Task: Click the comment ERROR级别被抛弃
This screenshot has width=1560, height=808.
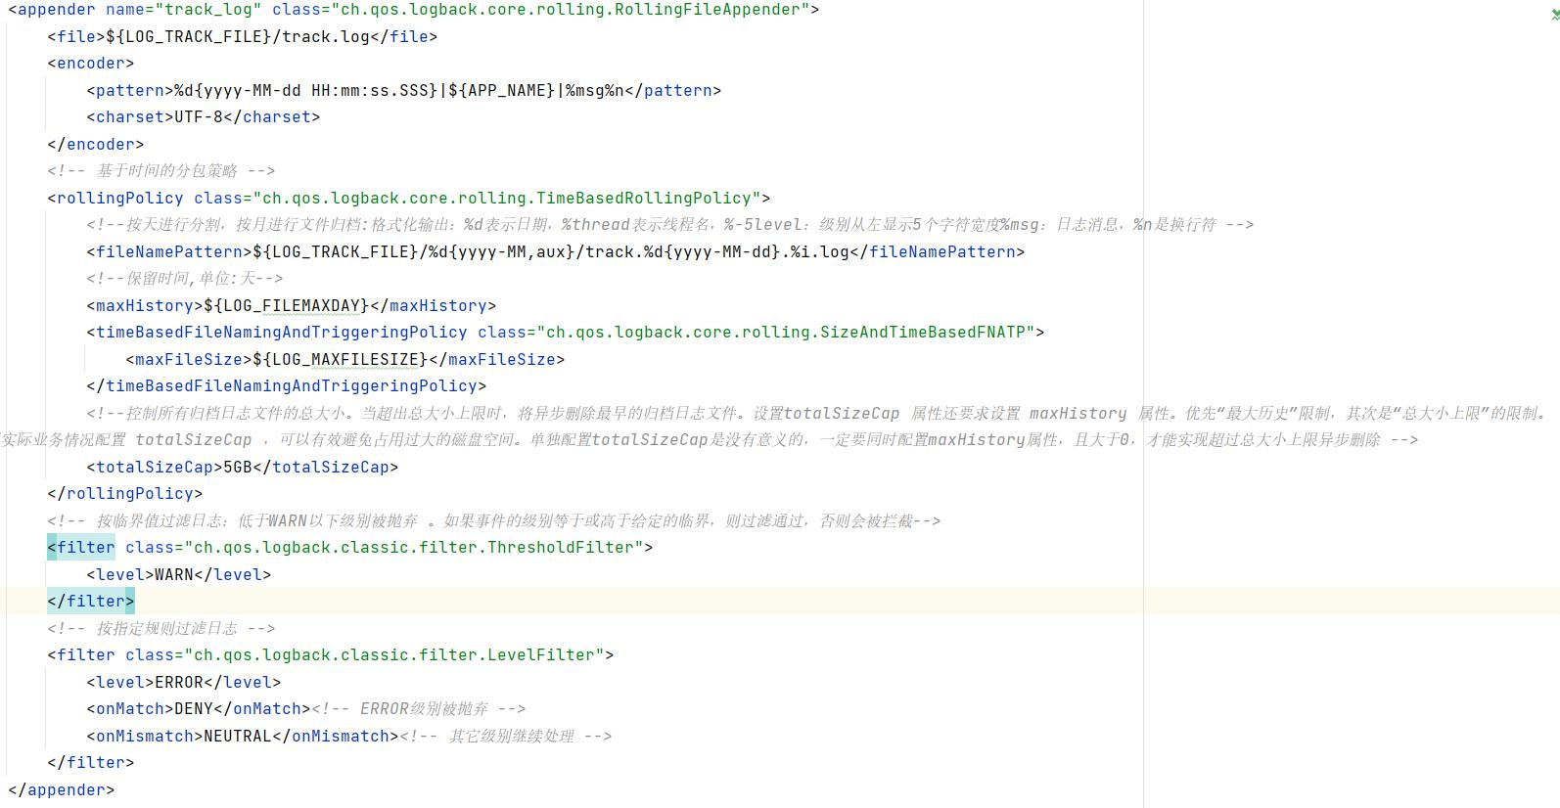Action: [x=419, y=709]
